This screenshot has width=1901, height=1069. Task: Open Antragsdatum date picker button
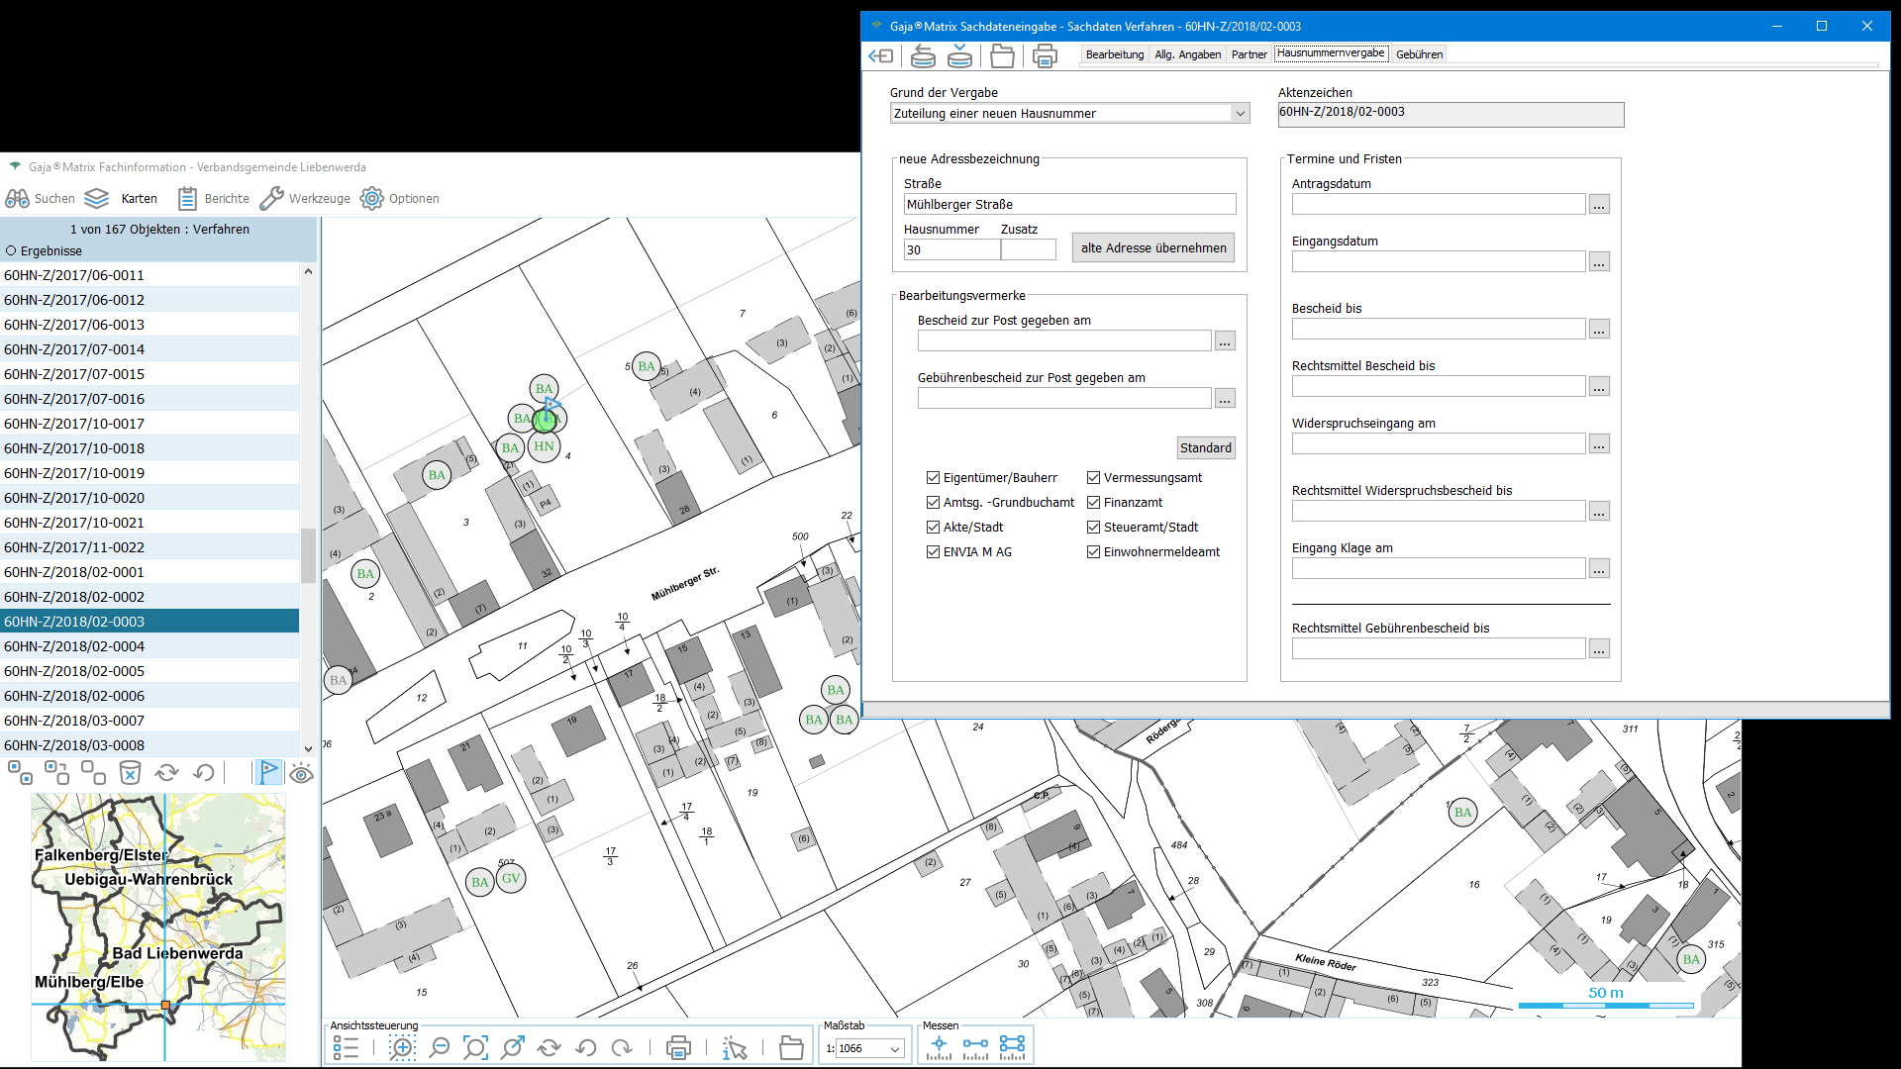tap(1598, 205)
